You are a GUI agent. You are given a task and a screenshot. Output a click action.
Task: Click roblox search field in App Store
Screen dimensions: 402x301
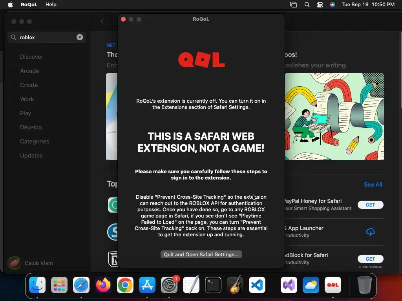coord(47,37)
